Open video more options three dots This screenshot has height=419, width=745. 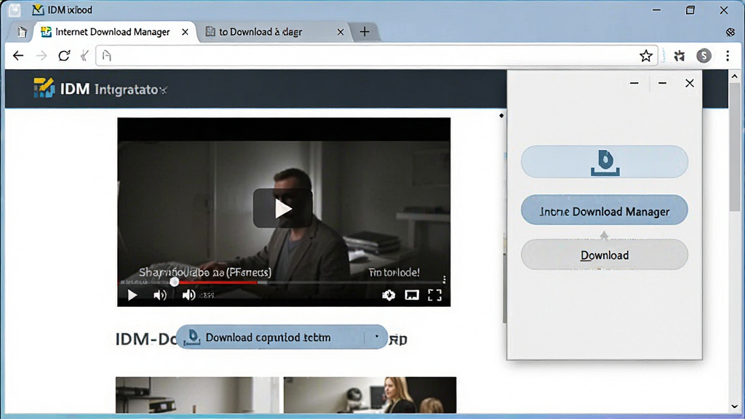(x=445, y=279)
